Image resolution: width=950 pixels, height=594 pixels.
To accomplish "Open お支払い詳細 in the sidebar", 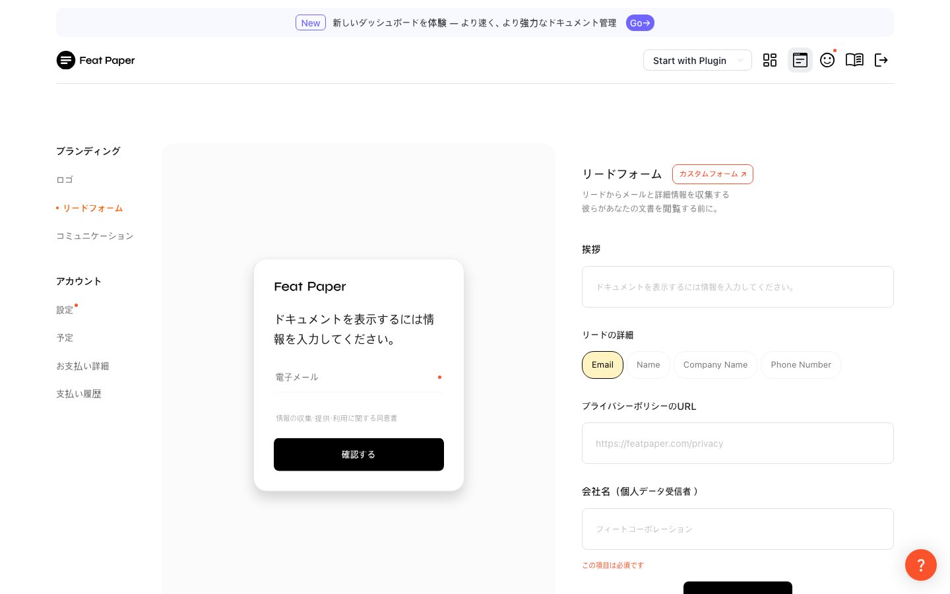I will point(82,366).
